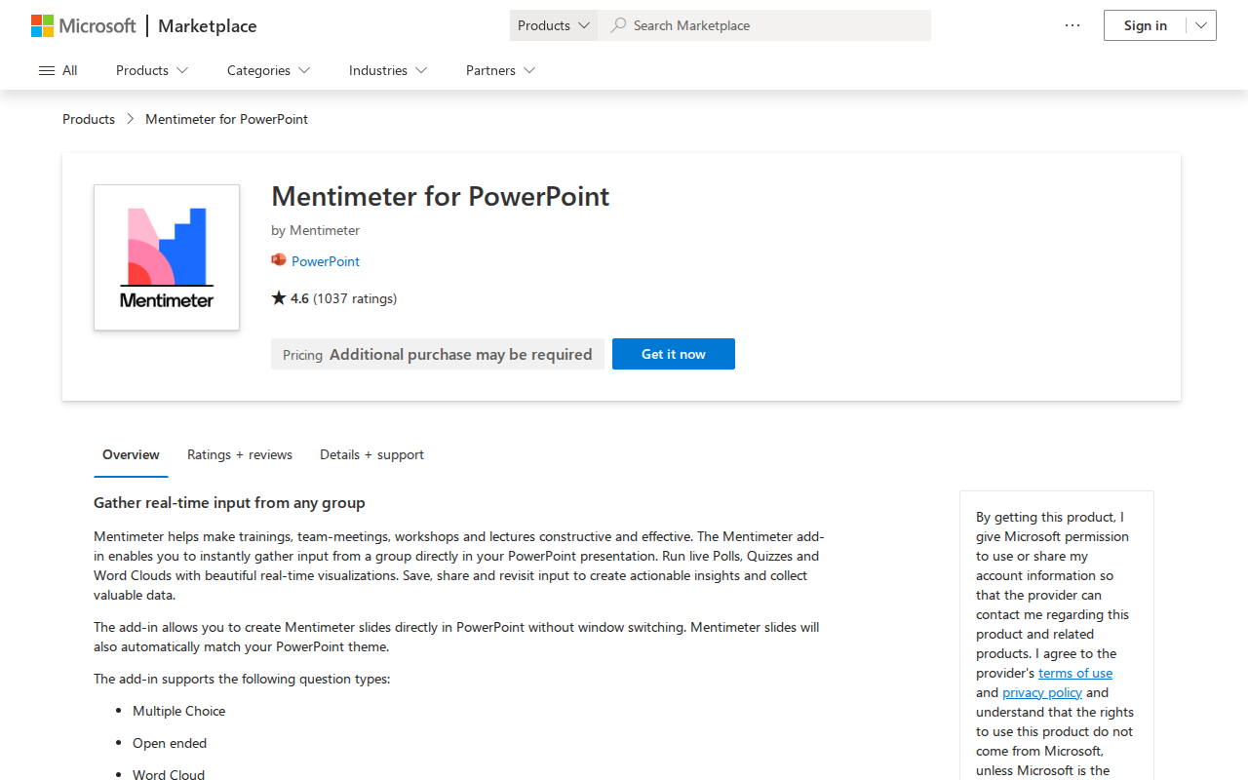Click the 4.6 (1037 ratings) text
This screenshot has width=1248, height=780.
click(x=343, y=298)
